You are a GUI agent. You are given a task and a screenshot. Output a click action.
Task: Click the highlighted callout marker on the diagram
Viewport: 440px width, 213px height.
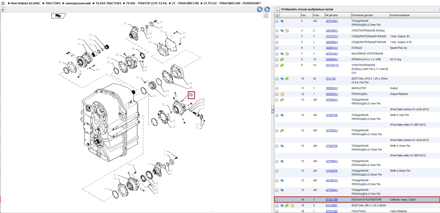point(191,95)
